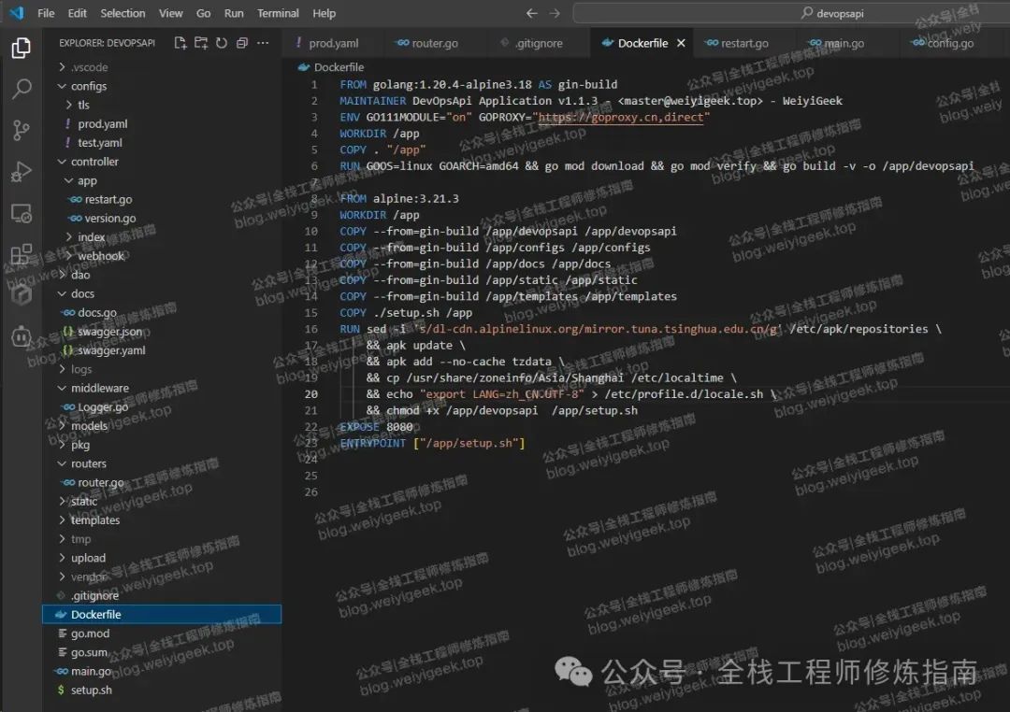Collapse the middleware folder
This screenshot has height=712, width=1010.
[x=162, y=388]
